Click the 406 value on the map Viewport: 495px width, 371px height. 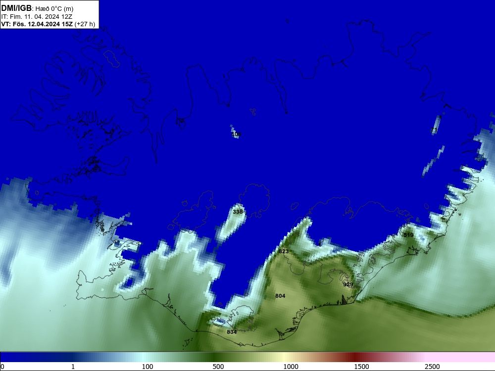click(x=236, y=134)
